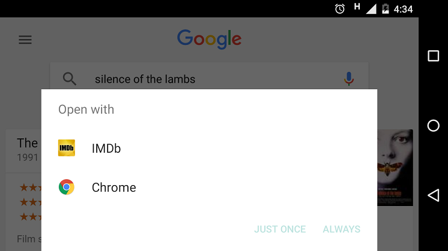Viewport: 448px width, 251px height.
Task: Tap the alarm clock status icon
Action: click(340, 8)
